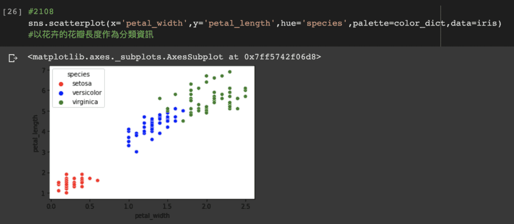Screen dimensions: 514x224
Task: Click the green virginica legend marker
Action: click(61, 103)
